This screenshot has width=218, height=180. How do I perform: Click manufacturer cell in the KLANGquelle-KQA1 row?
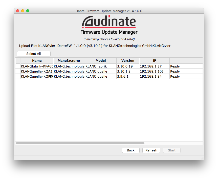69,71
